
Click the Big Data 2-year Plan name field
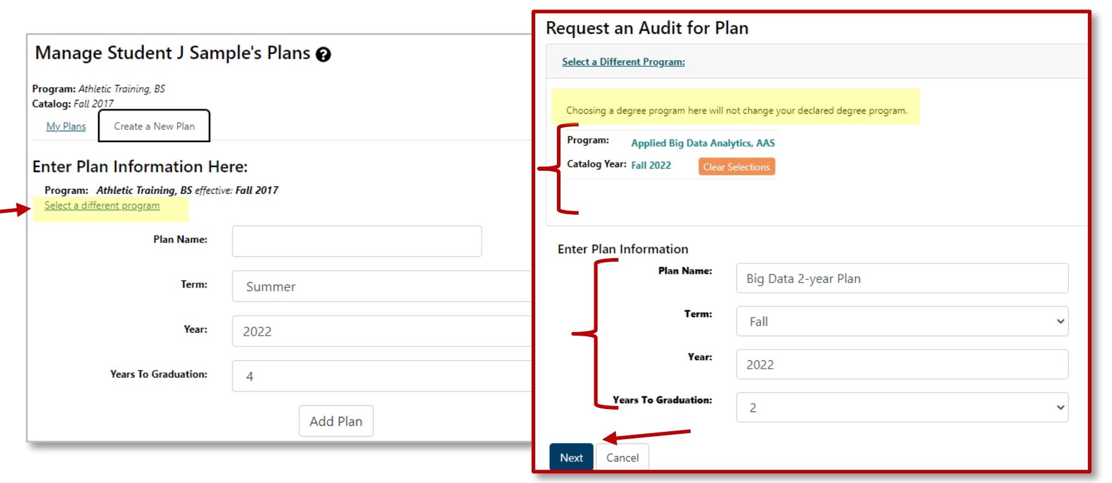click(901, 278)
